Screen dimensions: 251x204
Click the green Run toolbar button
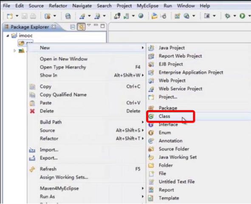point(243,16)
